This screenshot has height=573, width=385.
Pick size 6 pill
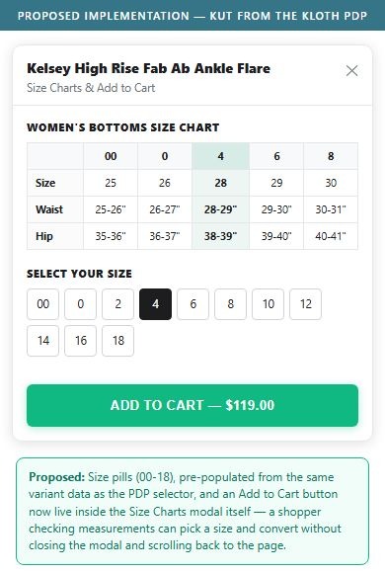[192, 304]
